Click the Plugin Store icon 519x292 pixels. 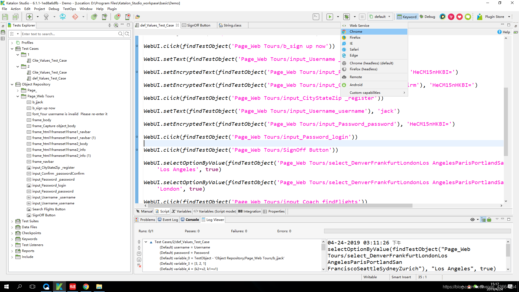pyautogui.click(x=480, y=16)
